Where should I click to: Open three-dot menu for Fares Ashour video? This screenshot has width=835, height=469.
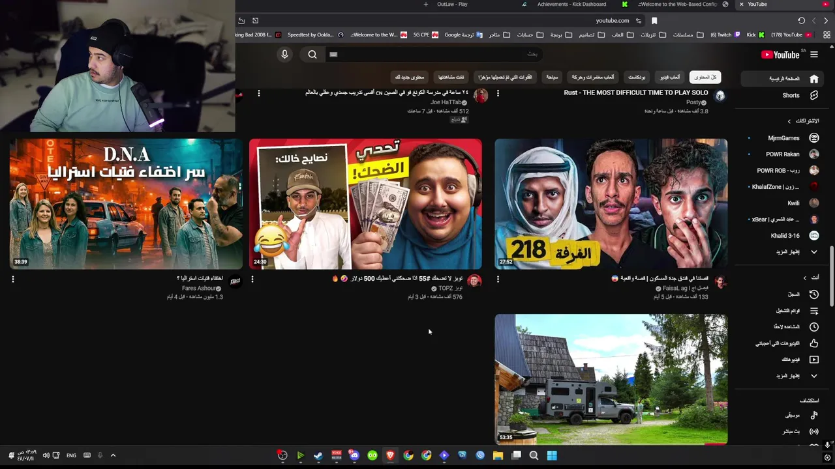[13, 279]
